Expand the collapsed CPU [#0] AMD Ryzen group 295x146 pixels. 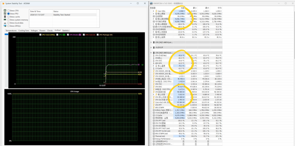tap(151, 42)
